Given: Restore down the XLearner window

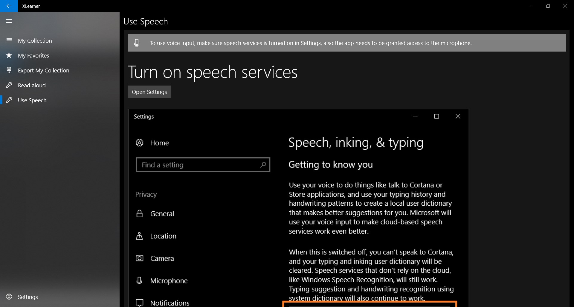Looking at the screenshot, I should 548,6.
